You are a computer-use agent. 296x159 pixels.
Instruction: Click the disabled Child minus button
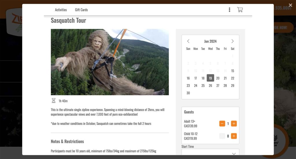click(222, 136)
